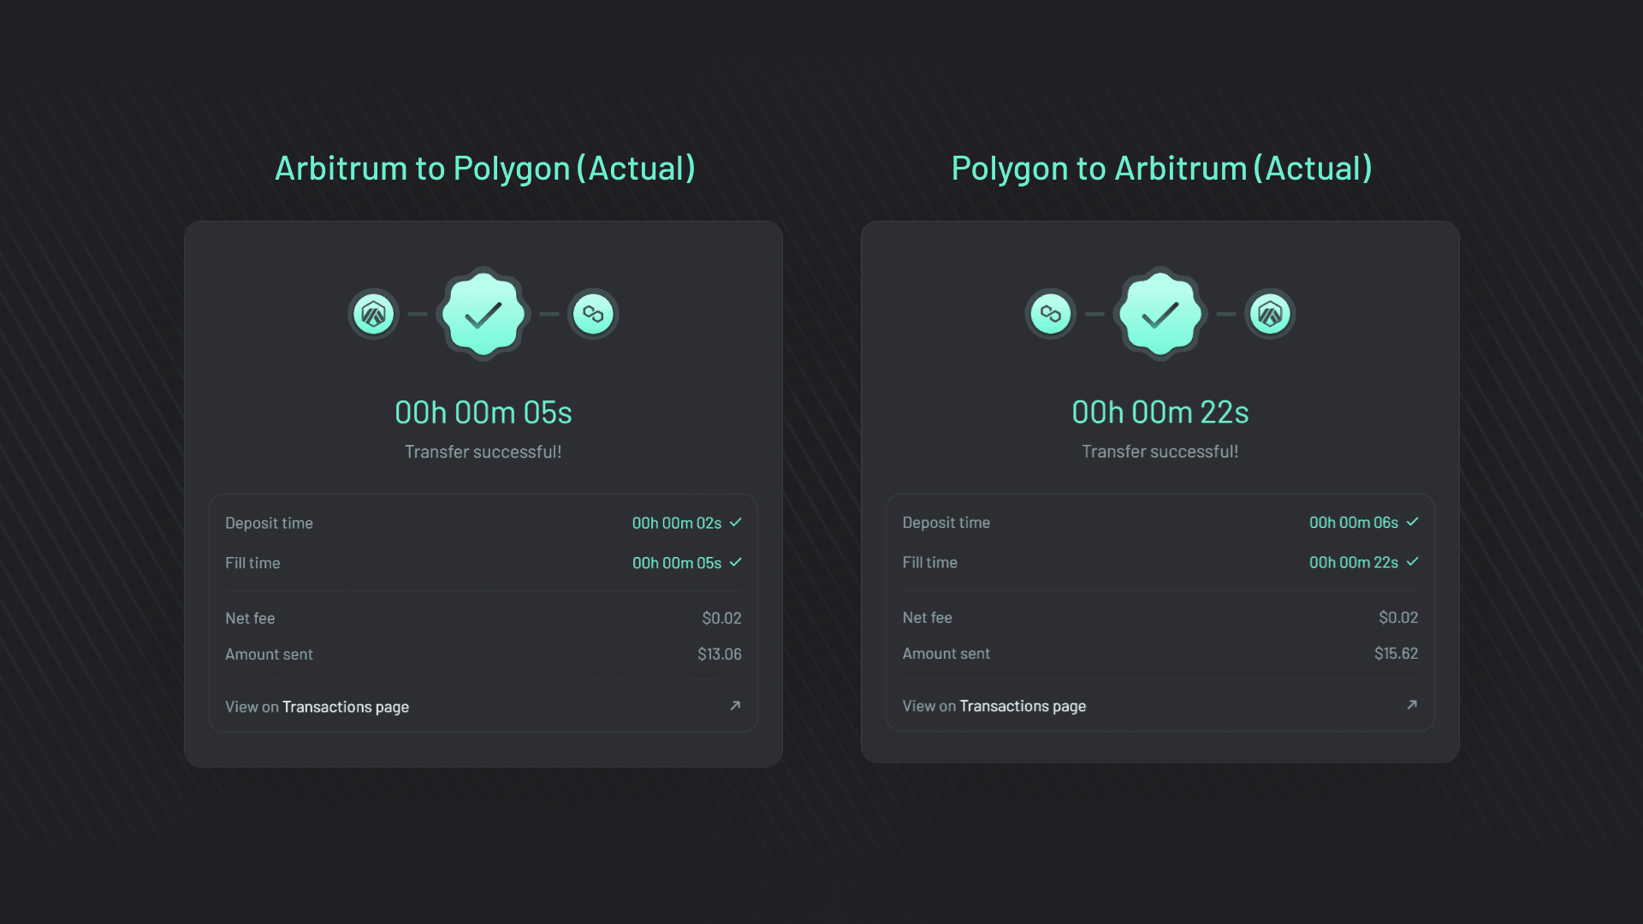The image size is (1643, 924).
Task: Click the success checkmark badge on the left card
Action: 483,314
